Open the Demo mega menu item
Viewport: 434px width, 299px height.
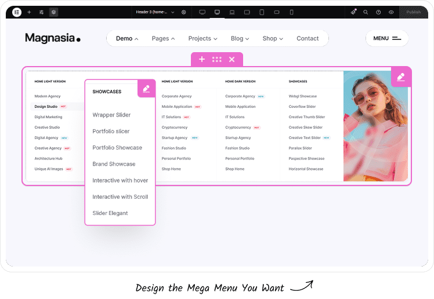[x=127, y=39]
